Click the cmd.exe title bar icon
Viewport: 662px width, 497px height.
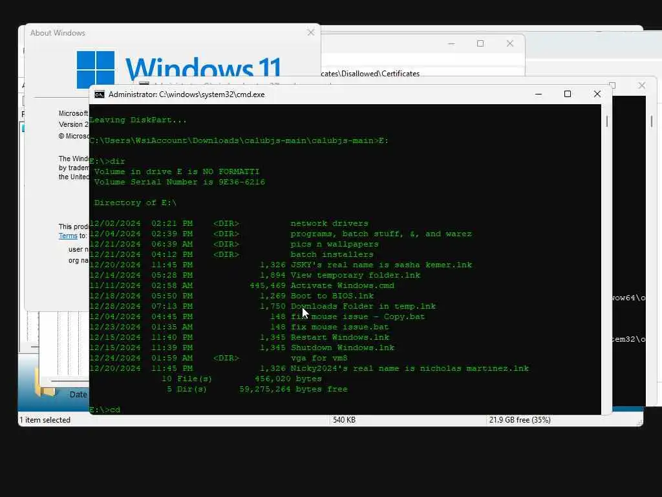click(x=99, y=94)
